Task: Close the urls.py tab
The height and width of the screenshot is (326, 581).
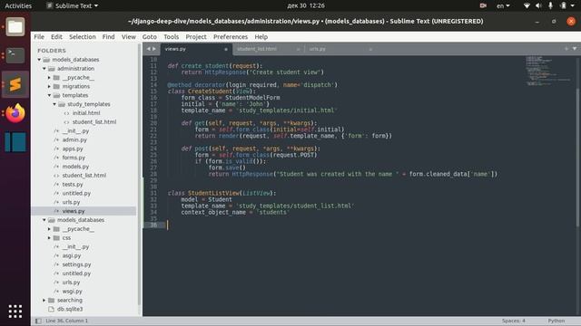Action: pyautogui.click(x=370, y=49)
